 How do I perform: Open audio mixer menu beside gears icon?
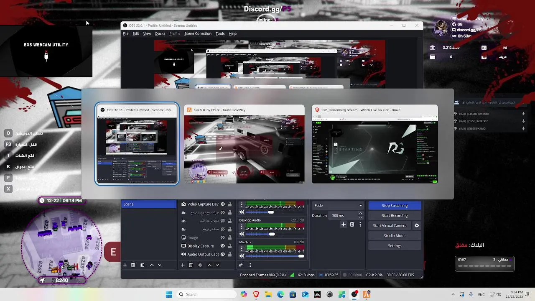(250, 265)
